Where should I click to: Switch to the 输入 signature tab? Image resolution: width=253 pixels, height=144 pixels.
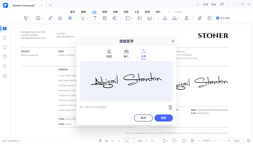[126, 53]
